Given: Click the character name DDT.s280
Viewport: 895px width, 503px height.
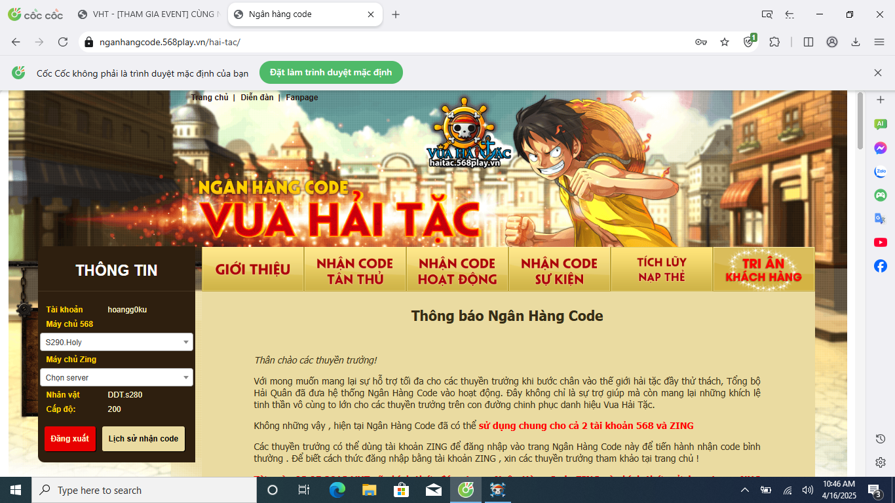Looking at the screenshot, I should pyautogui.click(x=125, y=395).
